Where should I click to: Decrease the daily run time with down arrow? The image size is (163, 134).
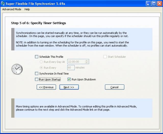87,63
